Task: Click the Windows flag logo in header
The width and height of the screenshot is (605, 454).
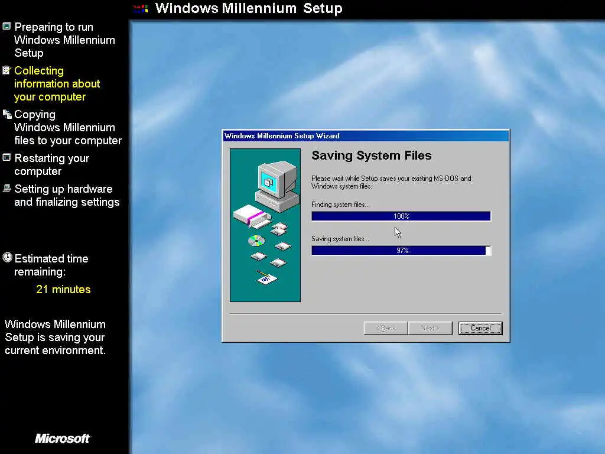Action: point(141,8)
